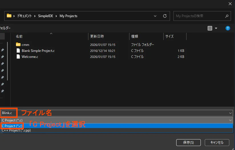Click the refresh icon beside the address bar
The width and height of the screenshot is (235, 150).
pos(165,16)
